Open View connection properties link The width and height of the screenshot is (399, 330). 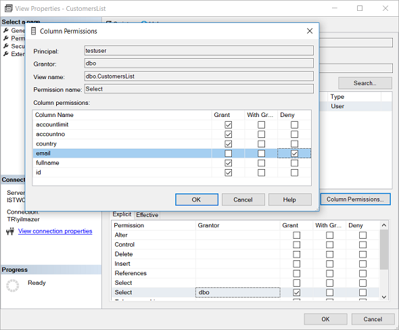55,231
